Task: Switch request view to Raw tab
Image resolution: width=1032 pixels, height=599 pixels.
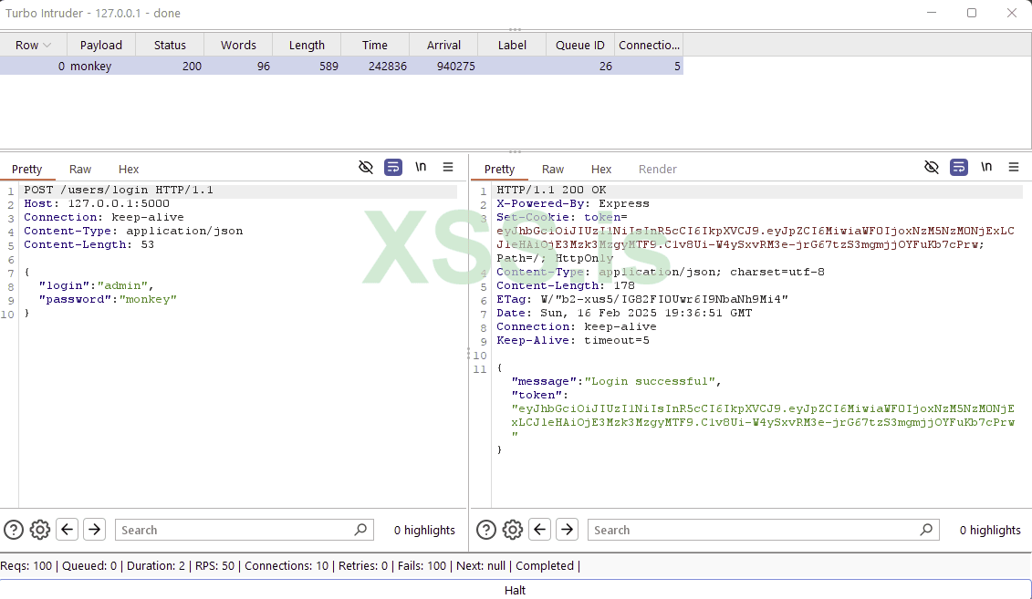Action: 80,169
